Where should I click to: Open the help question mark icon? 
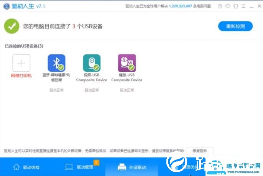click(220, 6)
